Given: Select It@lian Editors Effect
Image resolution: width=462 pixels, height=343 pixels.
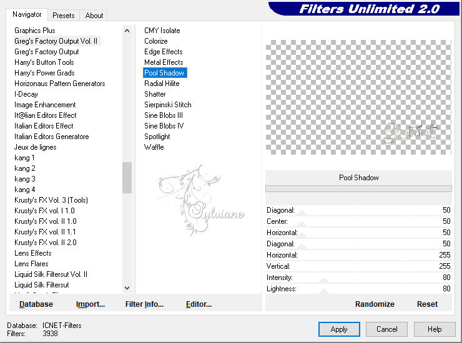Looking at the screenshot, I should click(46, 115).
